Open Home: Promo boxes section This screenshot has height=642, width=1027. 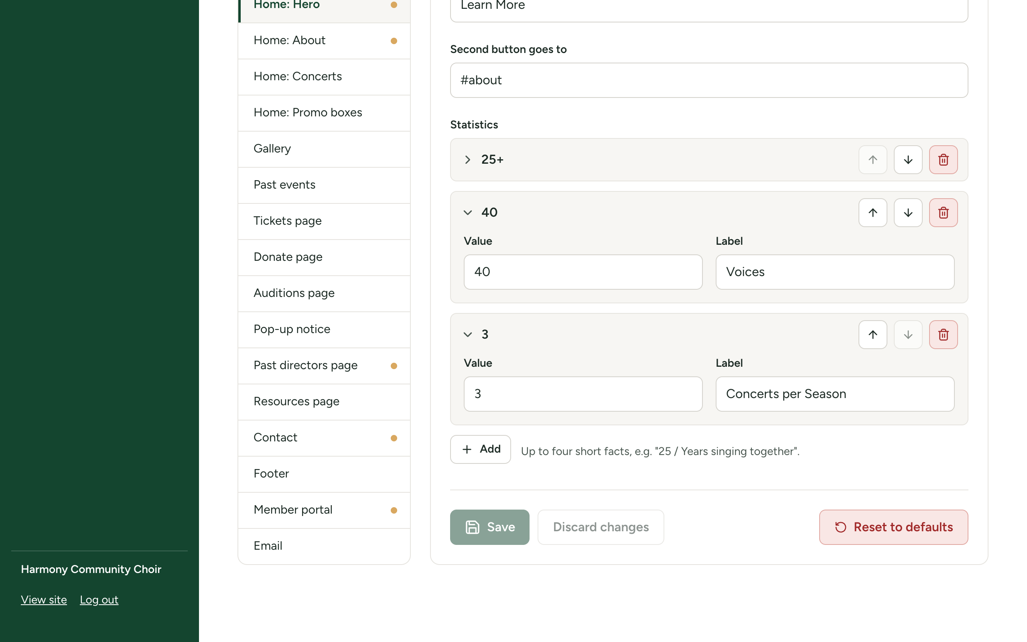click(x=324, y=113)
